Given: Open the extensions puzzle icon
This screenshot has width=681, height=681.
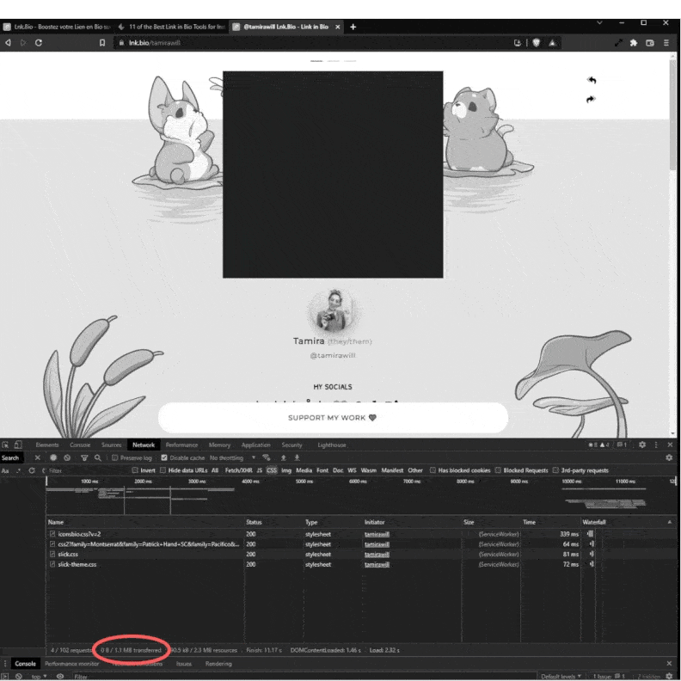Looking at the screenshot, I should [x=634, y=43].
